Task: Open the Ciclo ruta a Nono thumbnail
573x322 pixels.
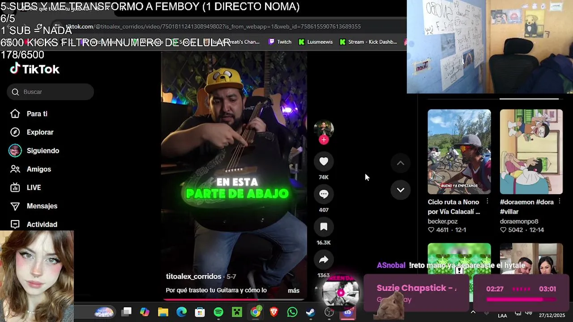Action: [459, 152]
